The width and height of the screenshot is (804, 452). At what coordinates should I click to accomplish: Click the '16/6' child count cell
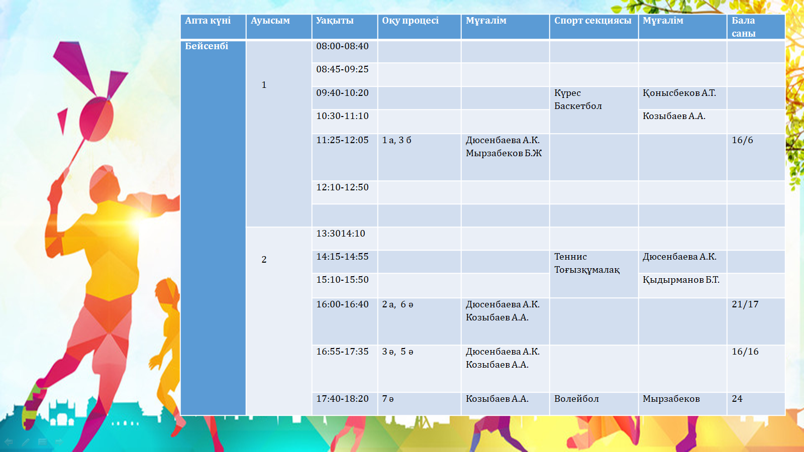(x=756, y=157)
